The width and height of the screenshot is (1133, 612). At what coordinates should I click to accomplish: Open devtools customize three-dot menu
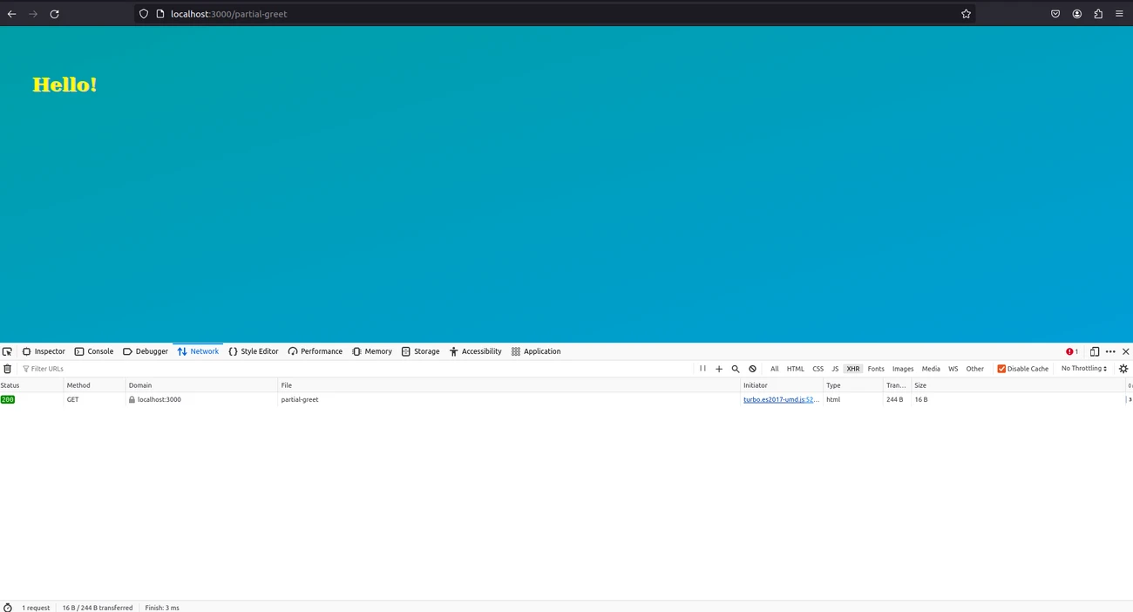pos(1110,351)
